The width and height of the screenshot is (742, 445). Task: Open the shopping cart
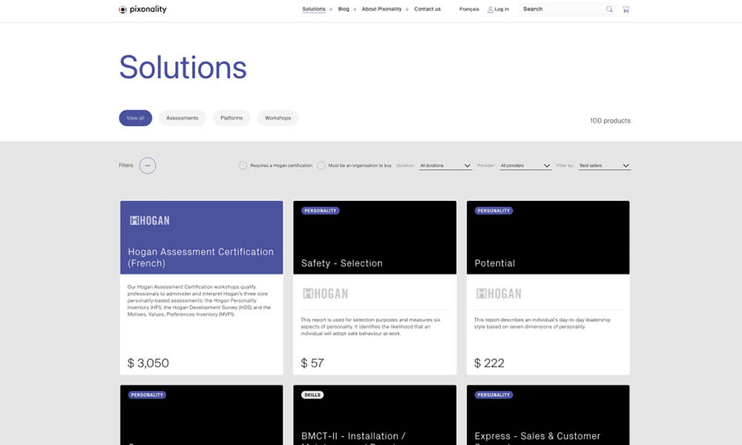click(626, 9)
